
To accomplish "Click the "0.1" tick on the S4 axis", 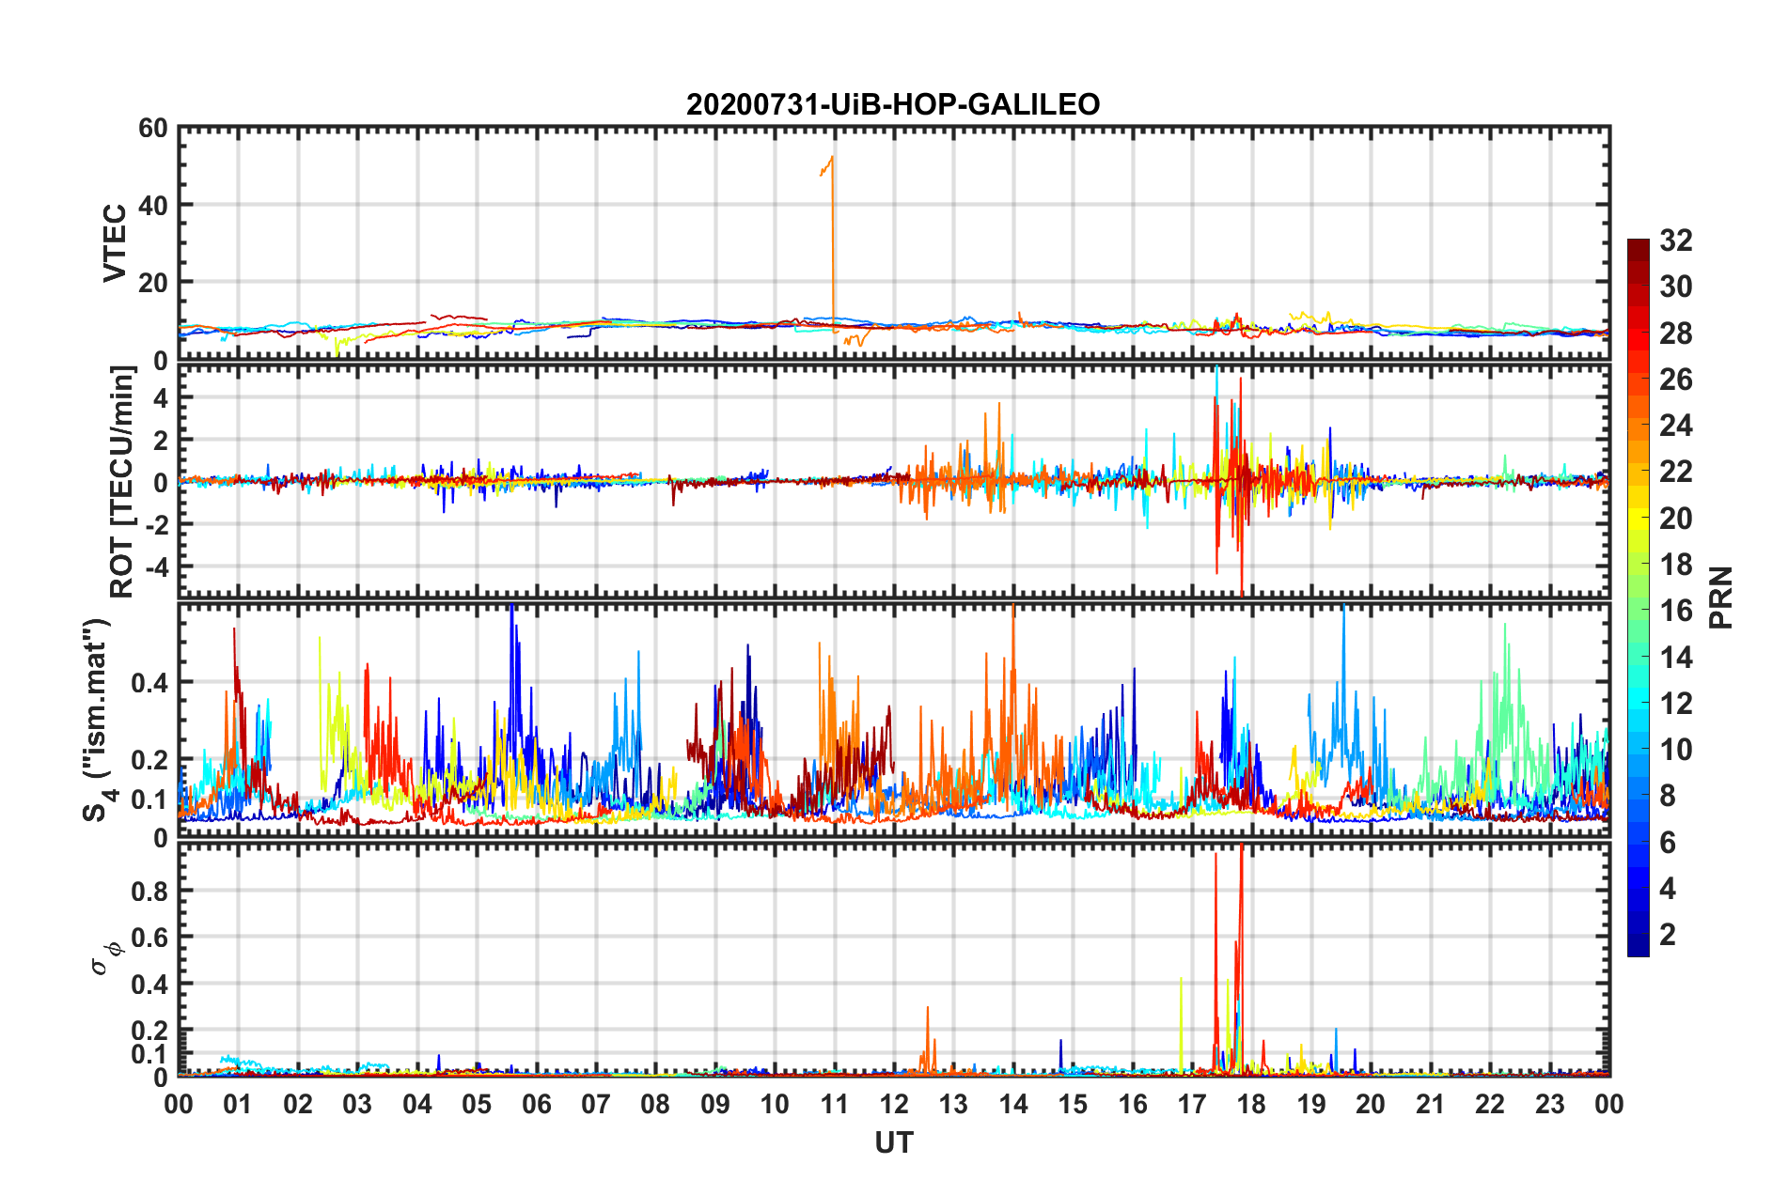I will click(x=149, y=799).
